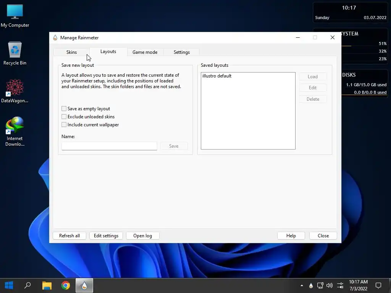
Task: Click the 10:17 clock skin on desktop
Action: 349,8
